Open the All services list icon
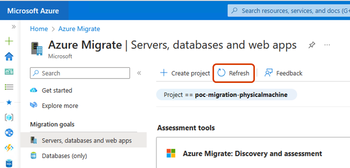 coord(9,87)
